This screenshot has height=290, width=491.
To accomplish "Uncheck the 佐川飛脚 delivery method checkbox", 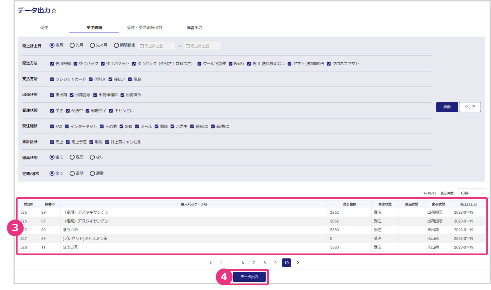I will (x=52, y=64).
